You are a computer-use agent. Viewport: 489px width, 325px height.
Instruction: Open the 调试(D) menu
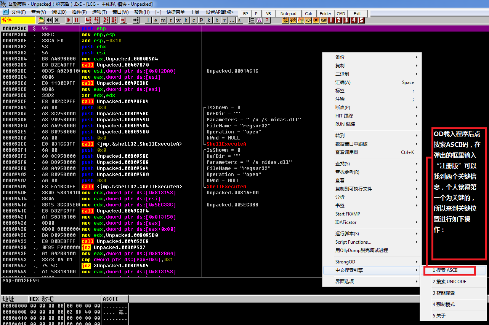pyautogui.click(x=59, y=12)
